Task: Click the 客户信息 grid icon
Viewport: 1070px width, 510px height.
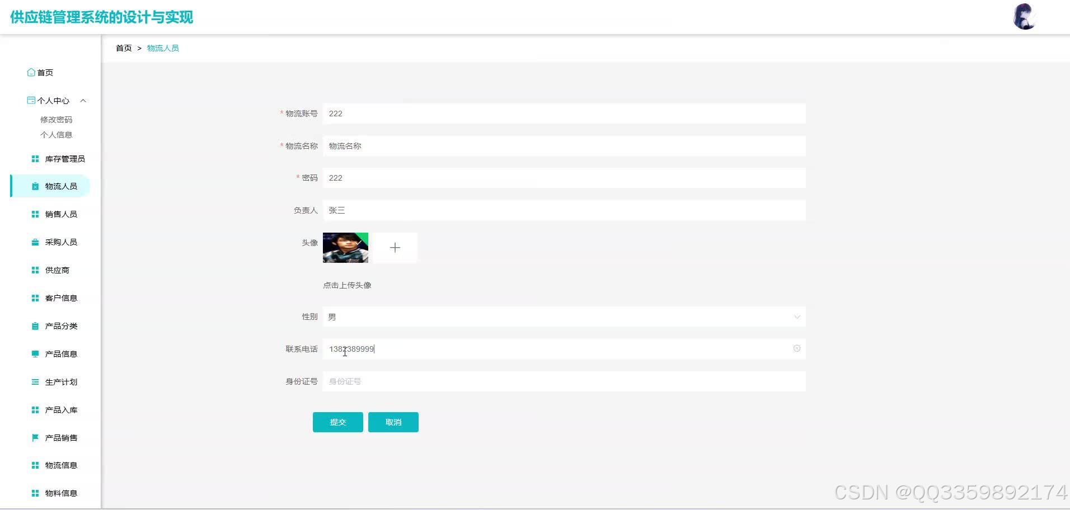Action: [x=35, y=298]
